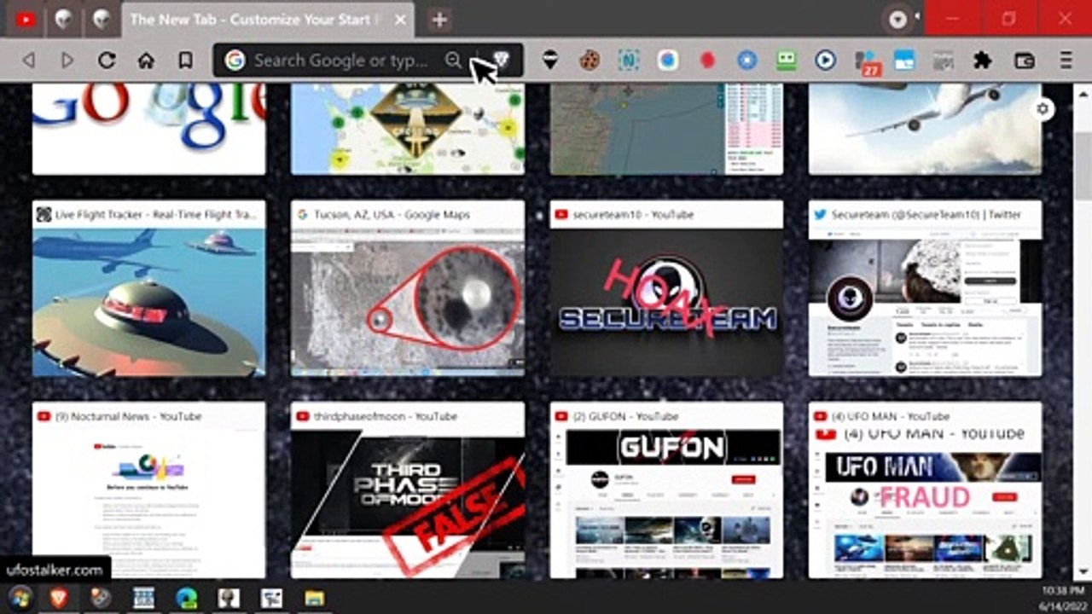Open File Explorer from taskbar
Screen dimensions: 1092x614
coord(315,598)
